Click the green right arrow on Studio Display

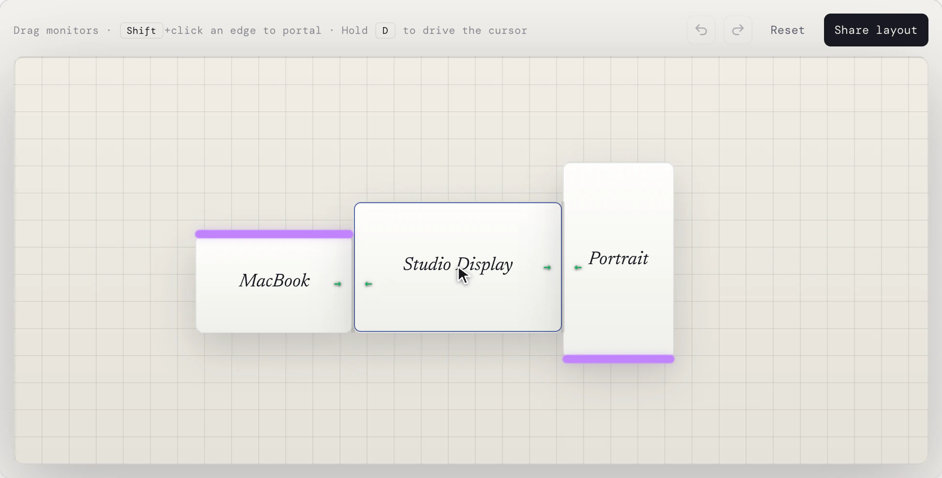pos(547,268)
